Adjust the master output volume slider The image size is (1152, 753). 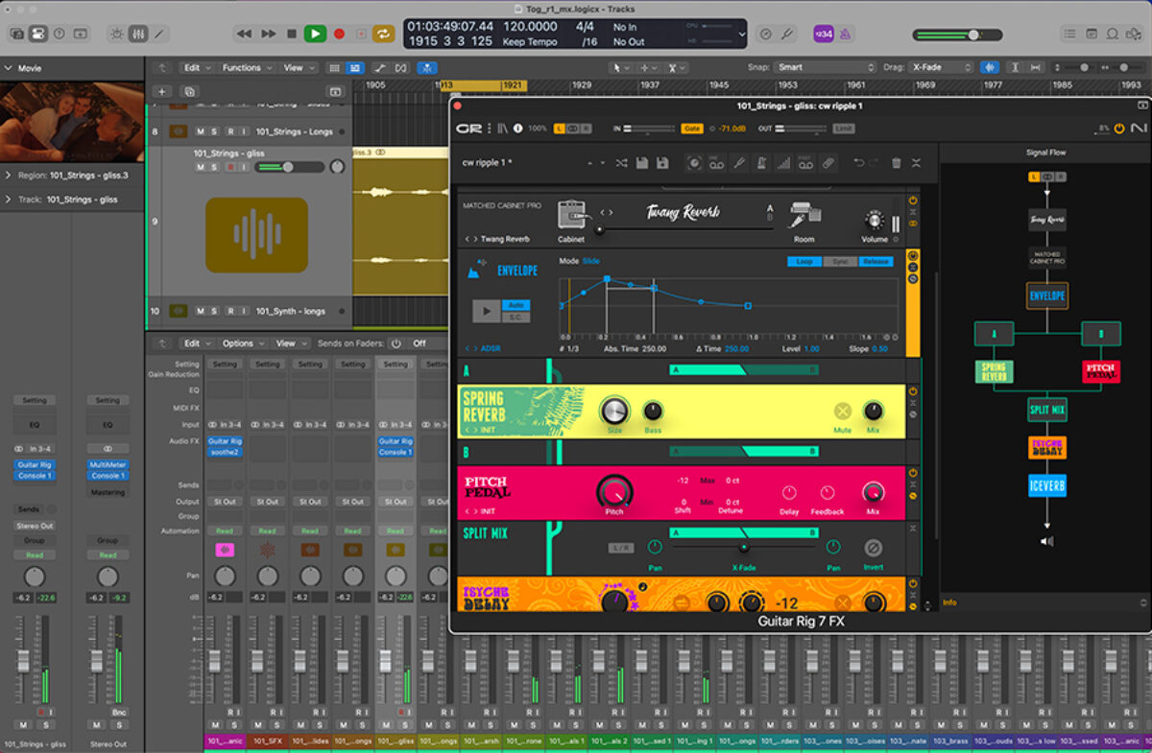[957, 35]
